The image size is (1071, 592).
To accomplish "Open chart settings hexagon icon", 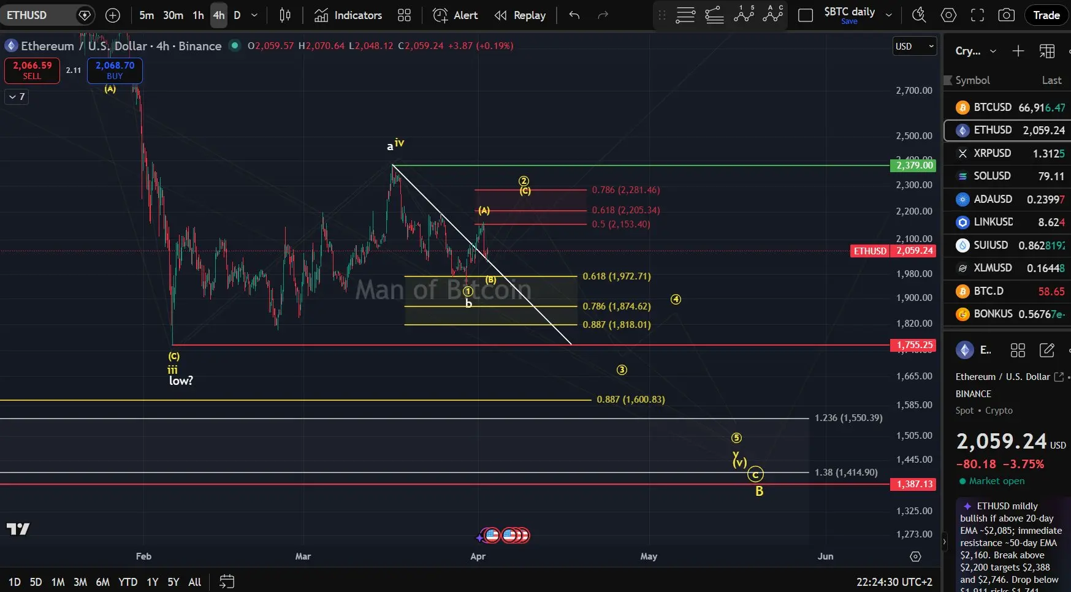I will click(x=948, y=15).
